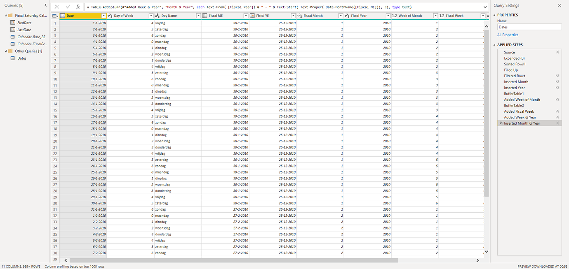Open settings gear for Inserted Month & Year

557,123
